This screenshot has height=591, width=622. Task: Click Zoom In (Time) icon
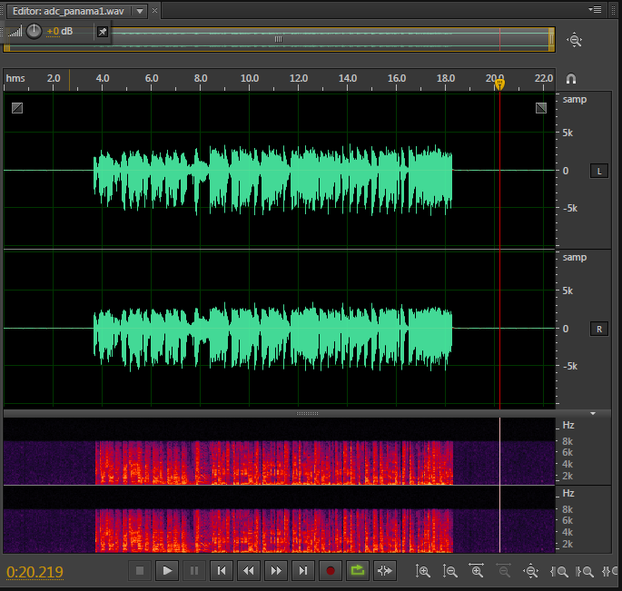(477, 571)
